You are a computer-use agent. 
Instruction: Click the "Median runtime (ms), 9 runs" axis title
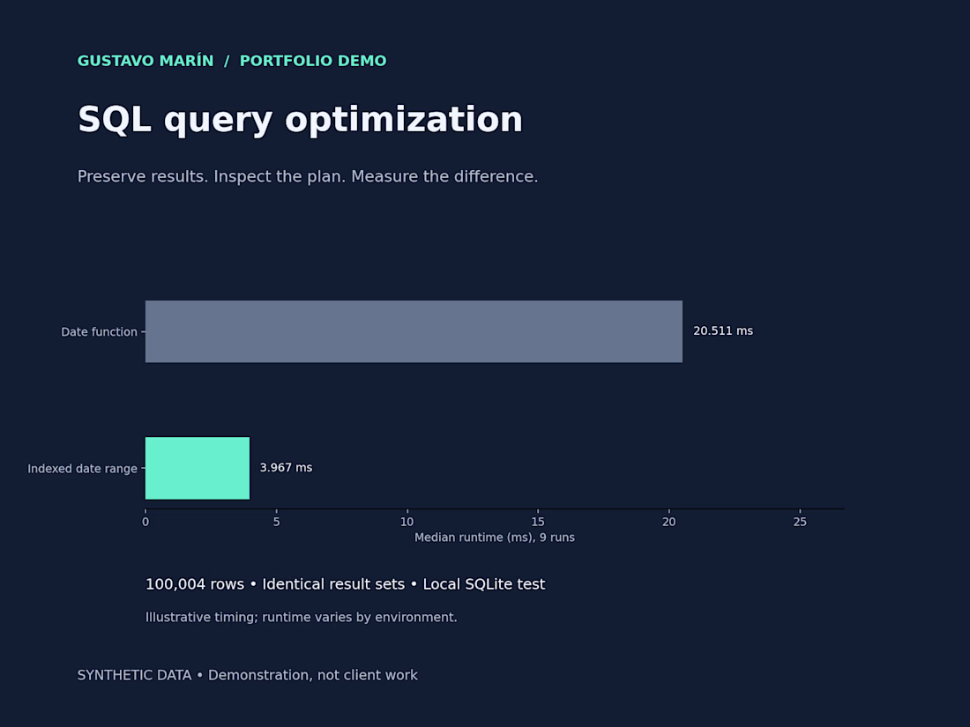(495, 538)
